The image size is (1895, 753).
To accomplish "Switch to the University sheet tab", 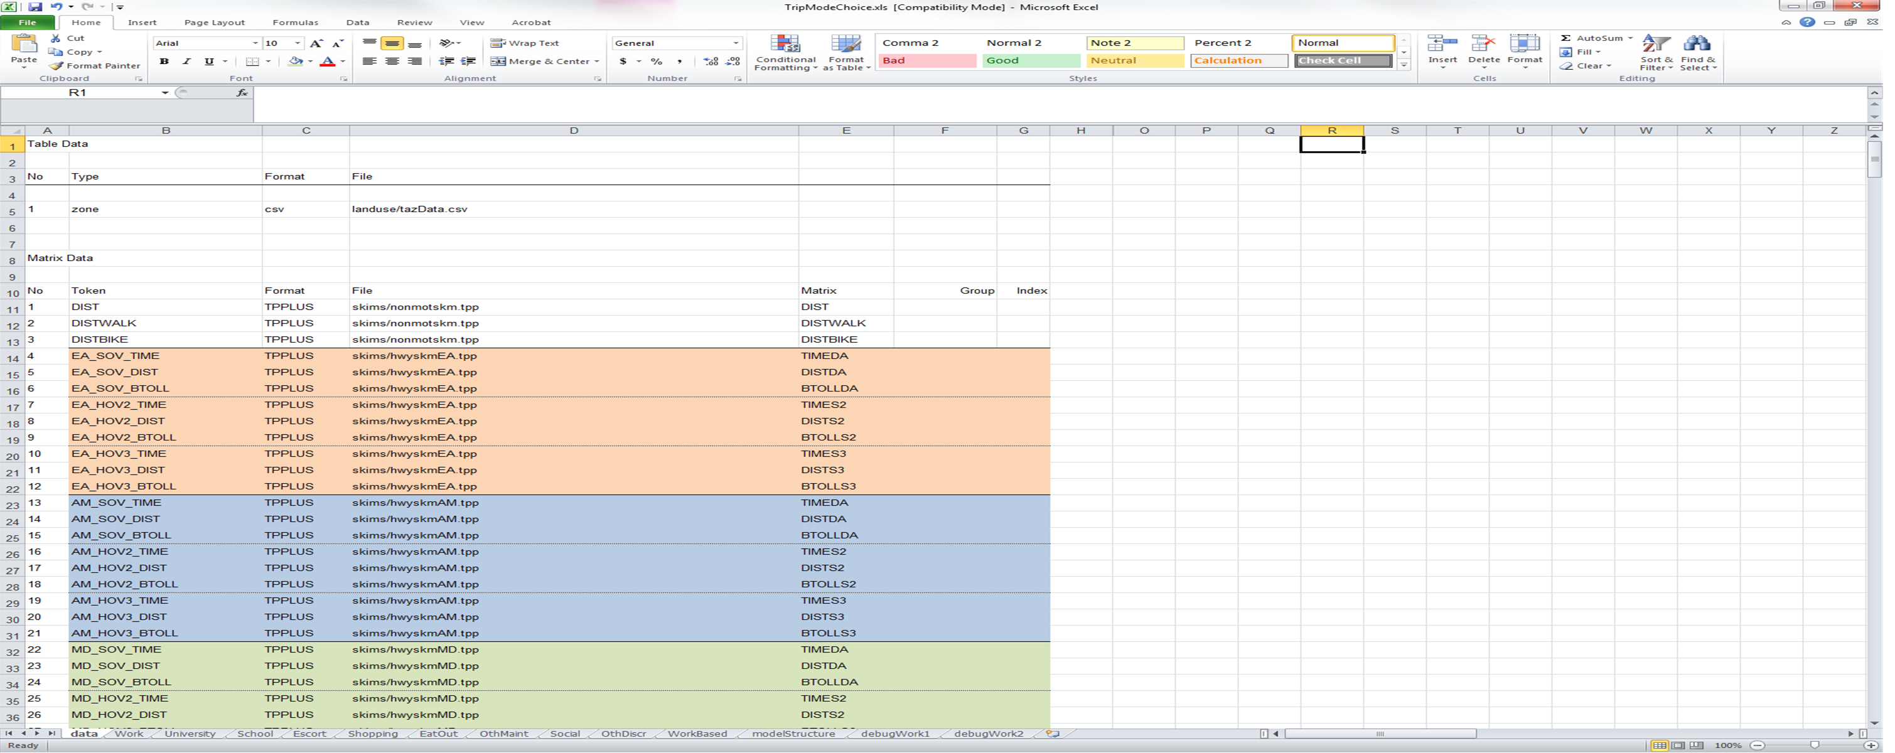I will 190,733.
